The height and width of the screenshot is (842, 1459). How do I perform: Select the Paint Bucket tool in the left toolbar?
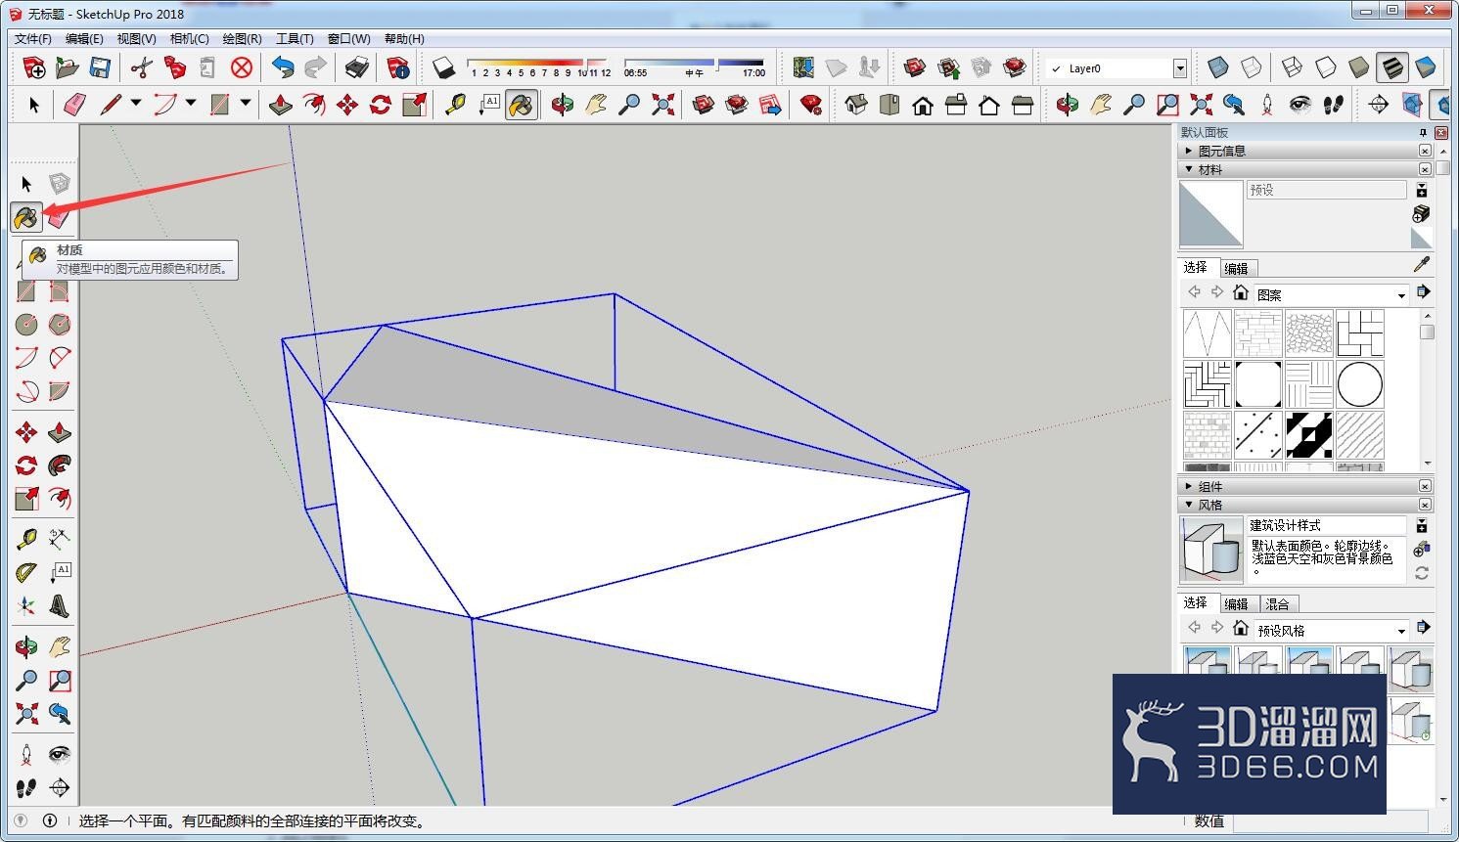point(26,217)
